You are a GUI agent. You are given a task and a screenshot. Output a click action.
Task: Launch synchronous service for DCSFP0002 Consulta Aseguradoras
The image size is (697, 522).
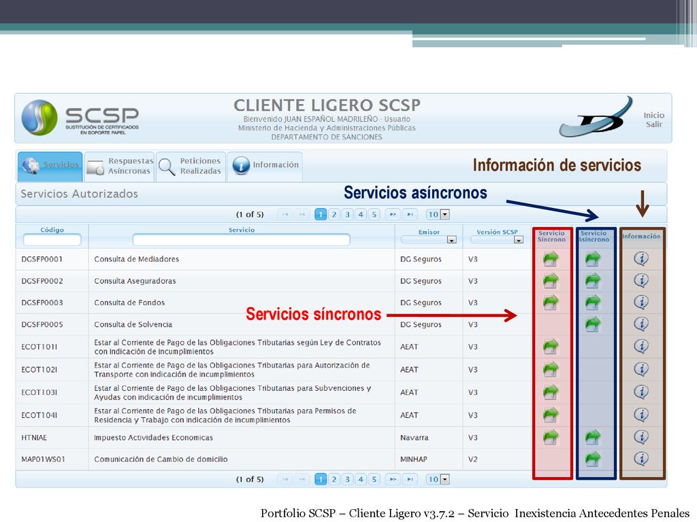point(551,281)
